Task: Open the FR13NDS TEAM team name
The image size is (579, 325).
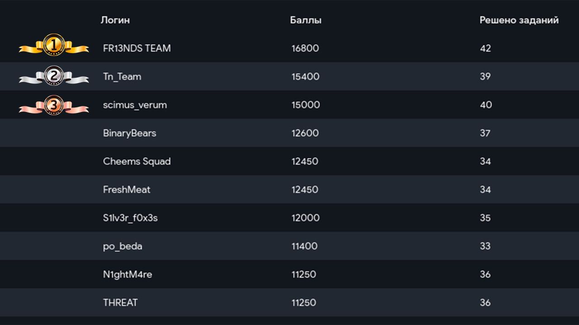Action: [x=137, y=48]
